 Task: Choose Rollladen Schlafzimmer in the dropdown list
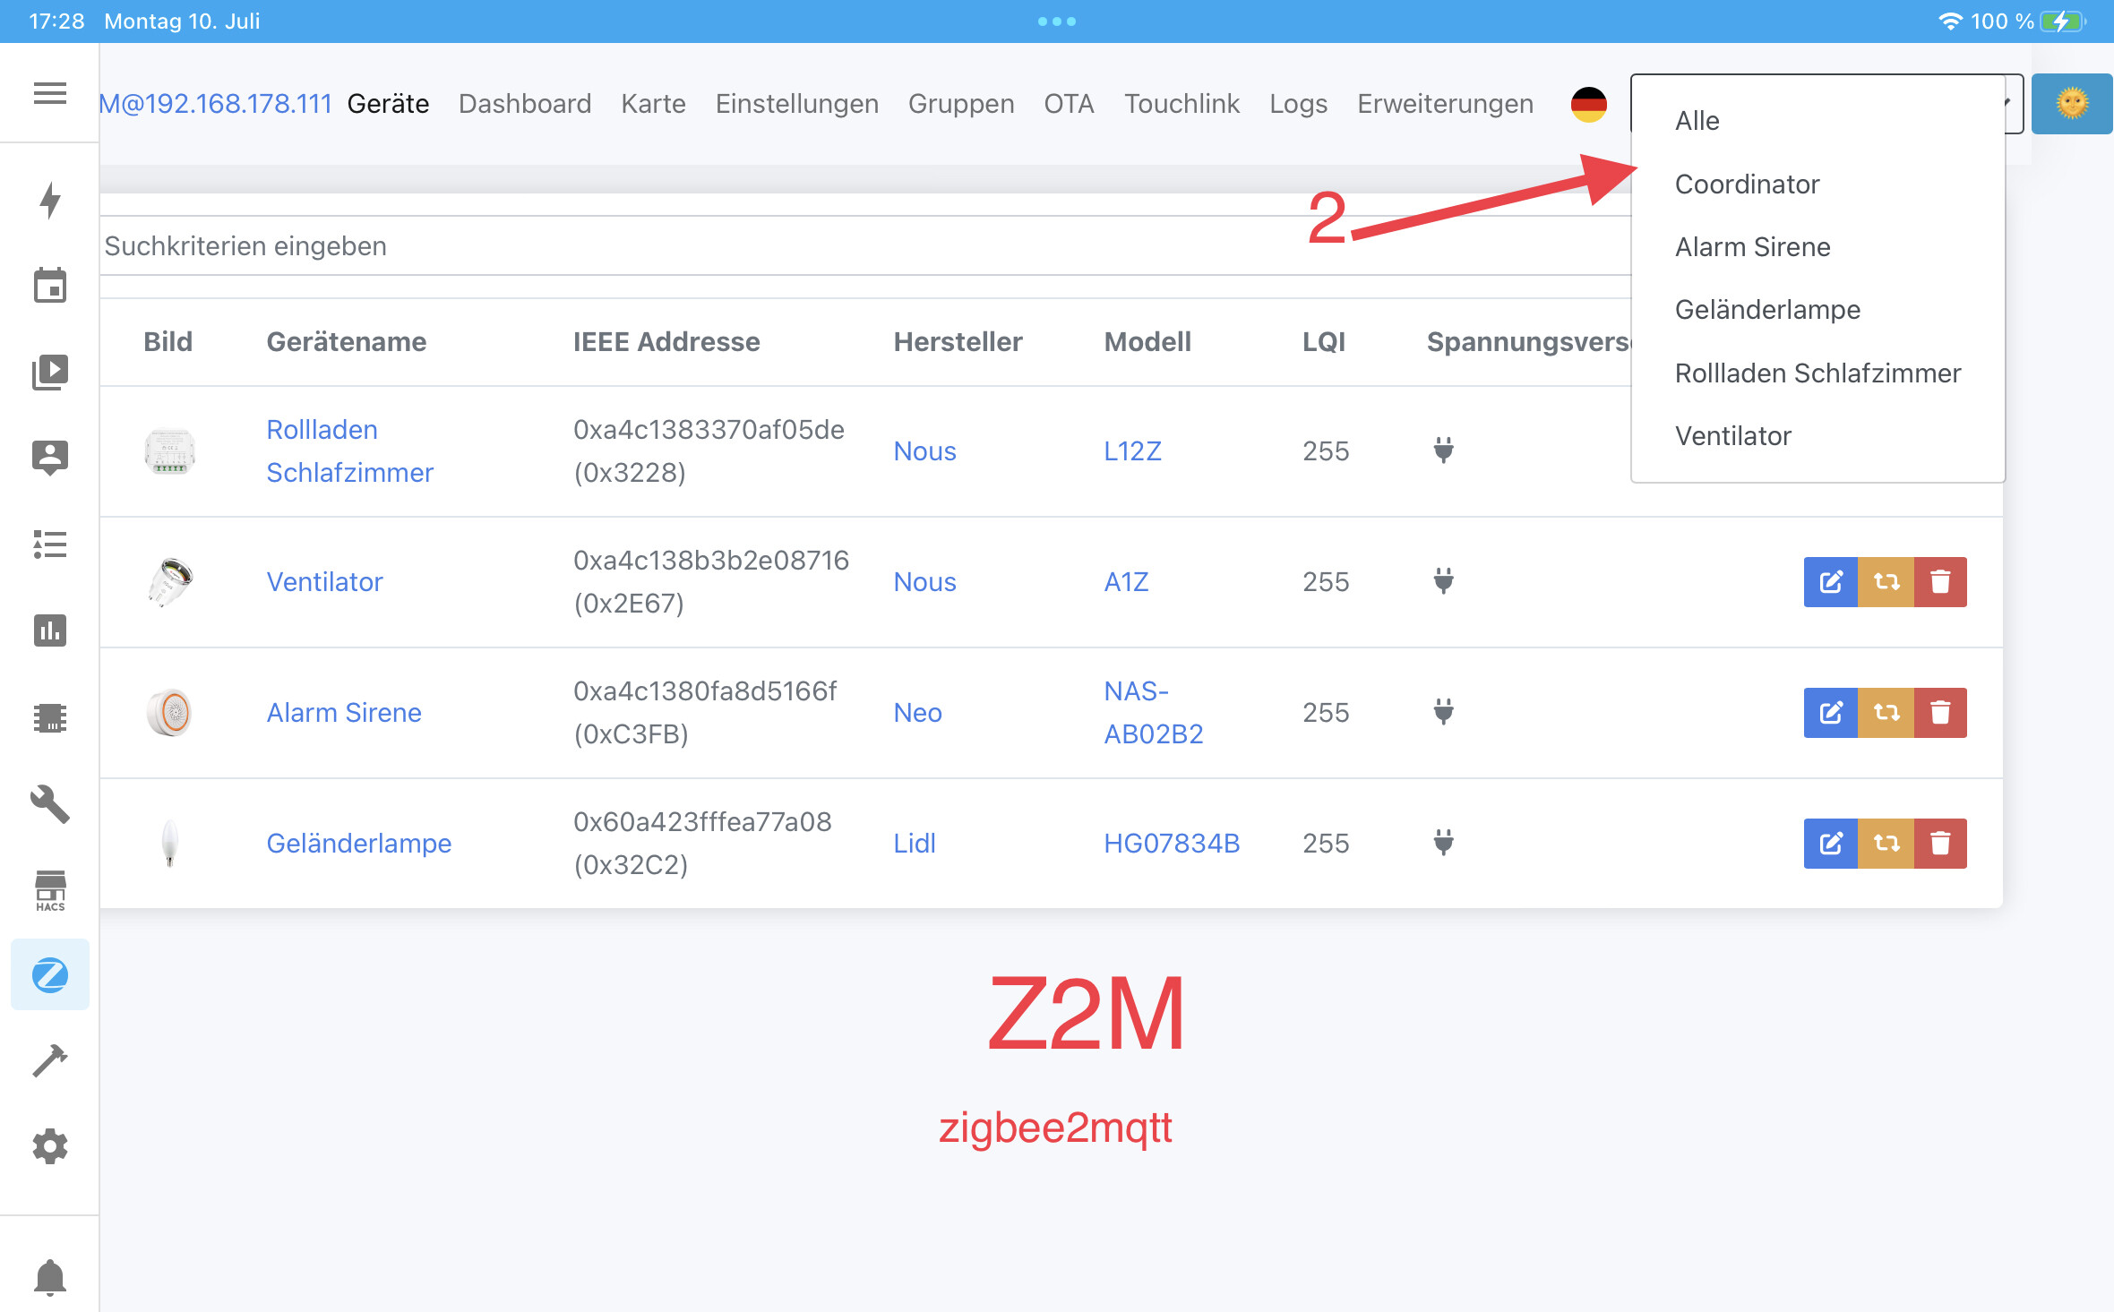[x=1818, y=373]
